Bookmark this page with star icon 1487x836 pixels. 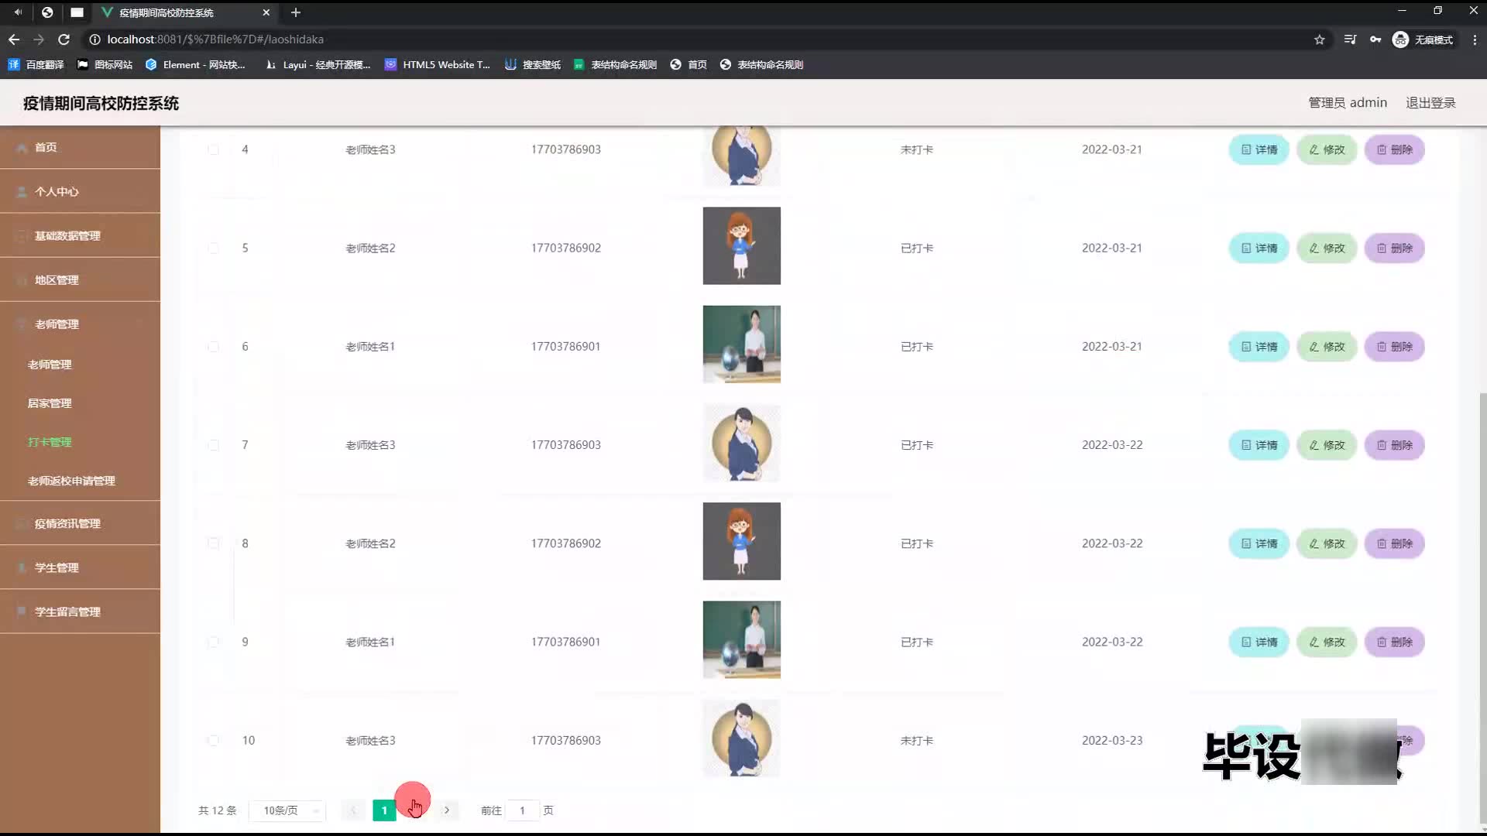pyautogui.click(x=1319, y=39)
